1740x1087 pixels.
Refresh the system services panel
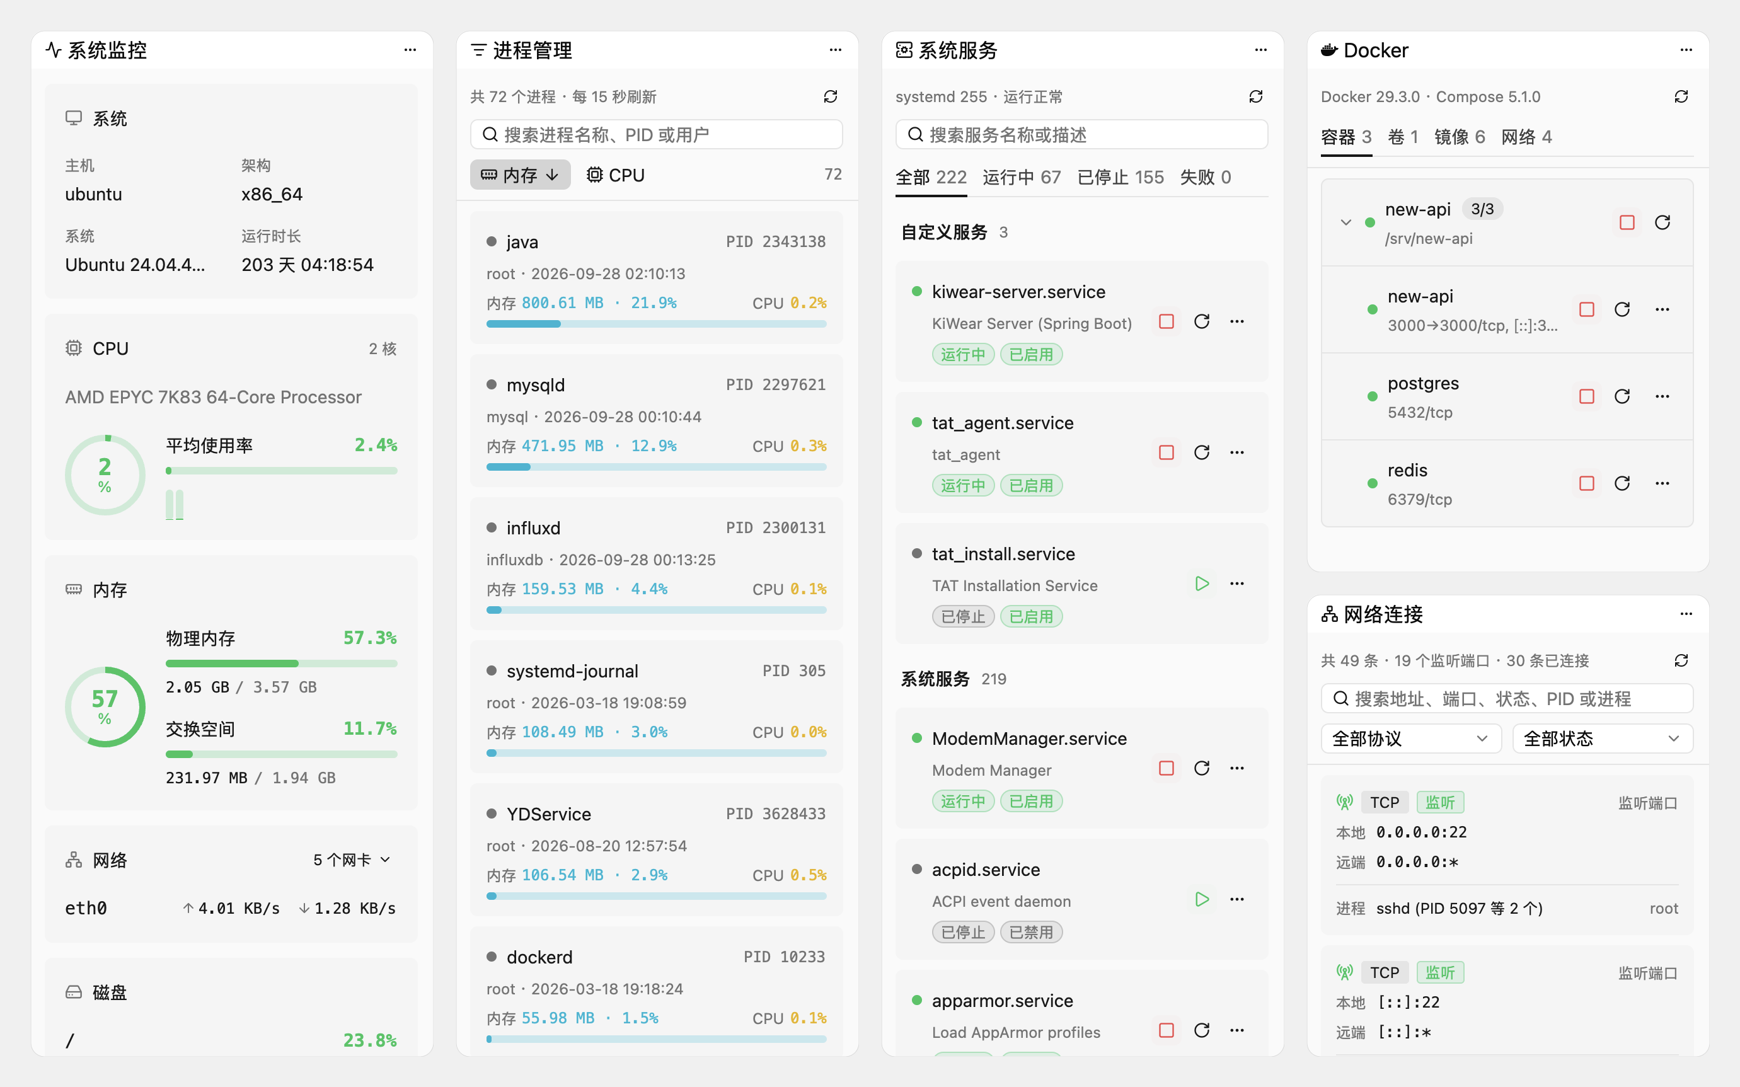coord(1255,96)
